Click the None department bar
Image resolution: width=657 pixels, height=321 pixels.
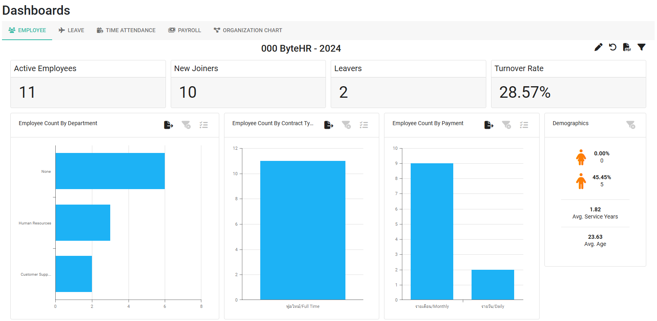[110, 171]
